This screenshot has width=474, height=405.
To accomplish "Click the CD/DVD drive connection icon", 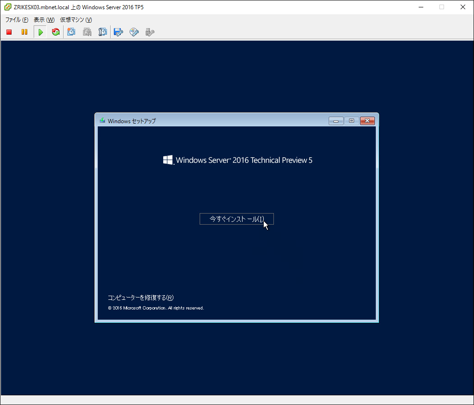I will [134, 32].
